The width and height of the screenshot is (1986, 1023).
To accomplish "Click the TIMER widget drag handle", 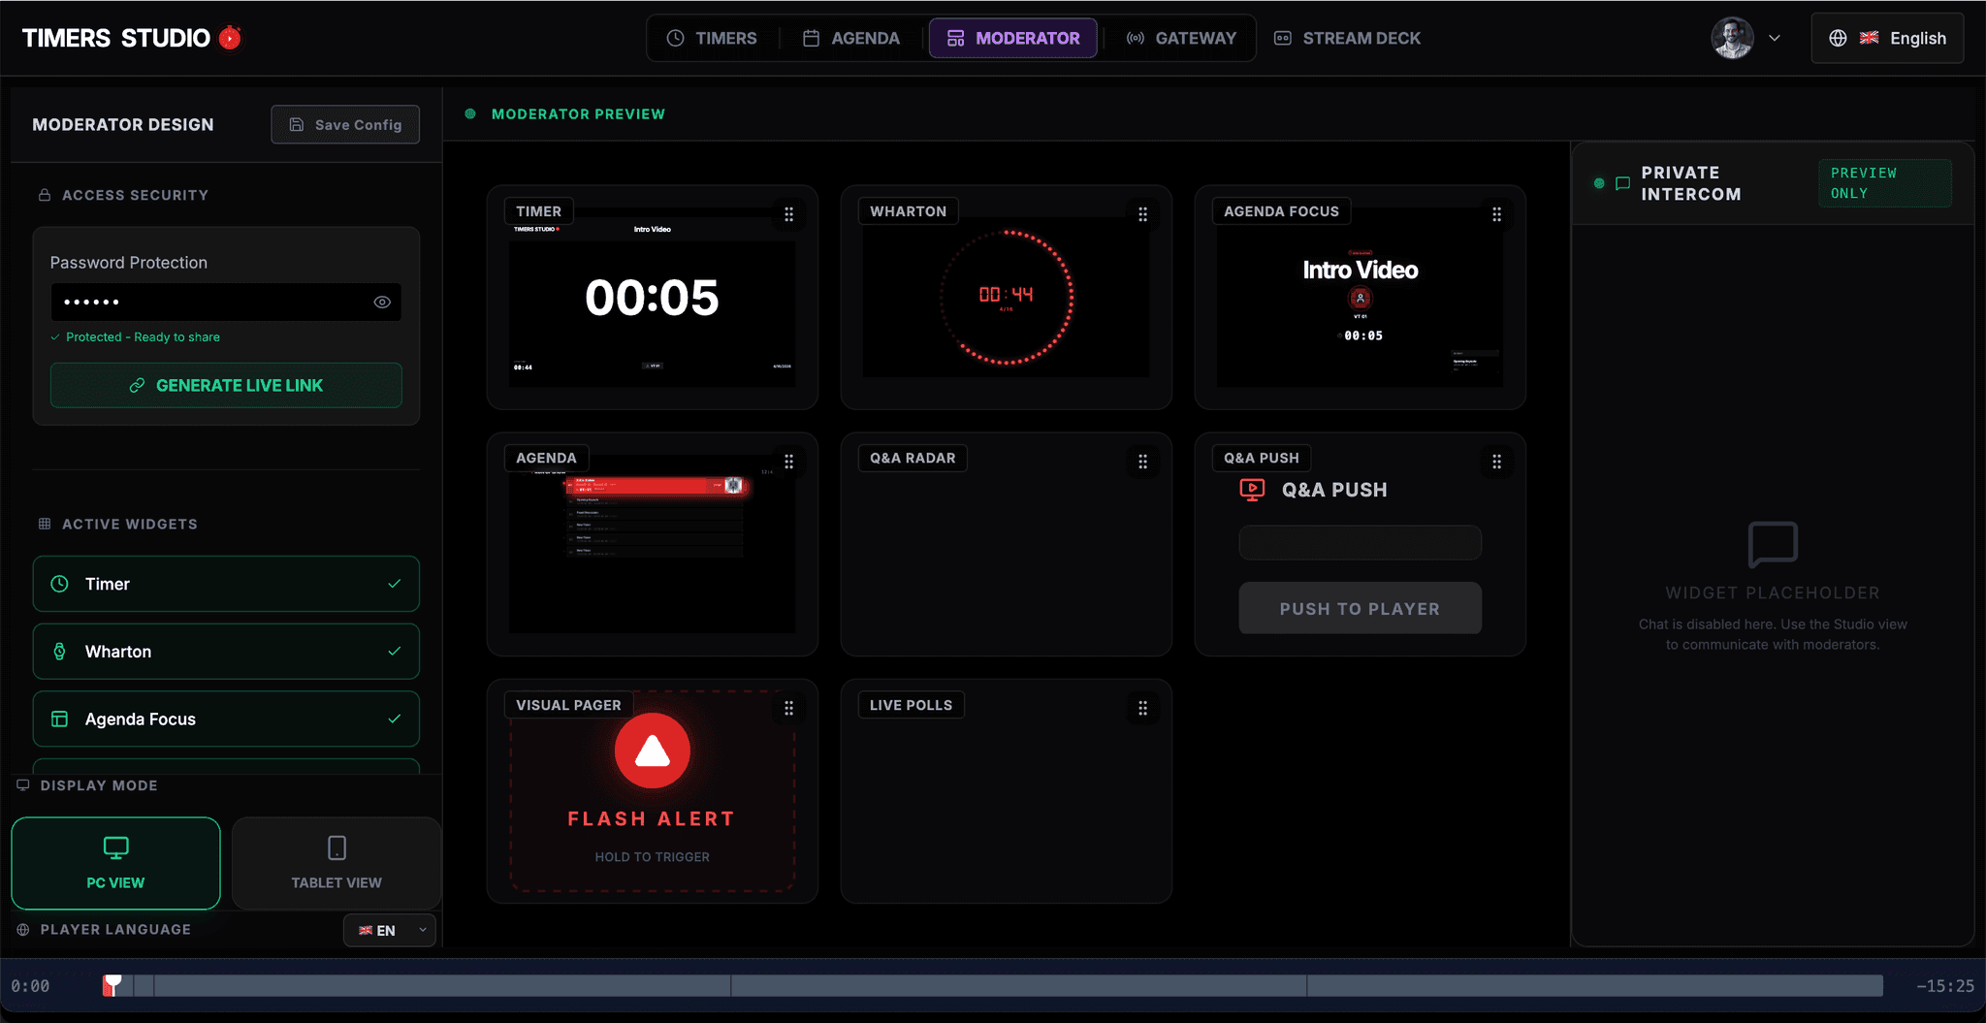I will [788, 214].
